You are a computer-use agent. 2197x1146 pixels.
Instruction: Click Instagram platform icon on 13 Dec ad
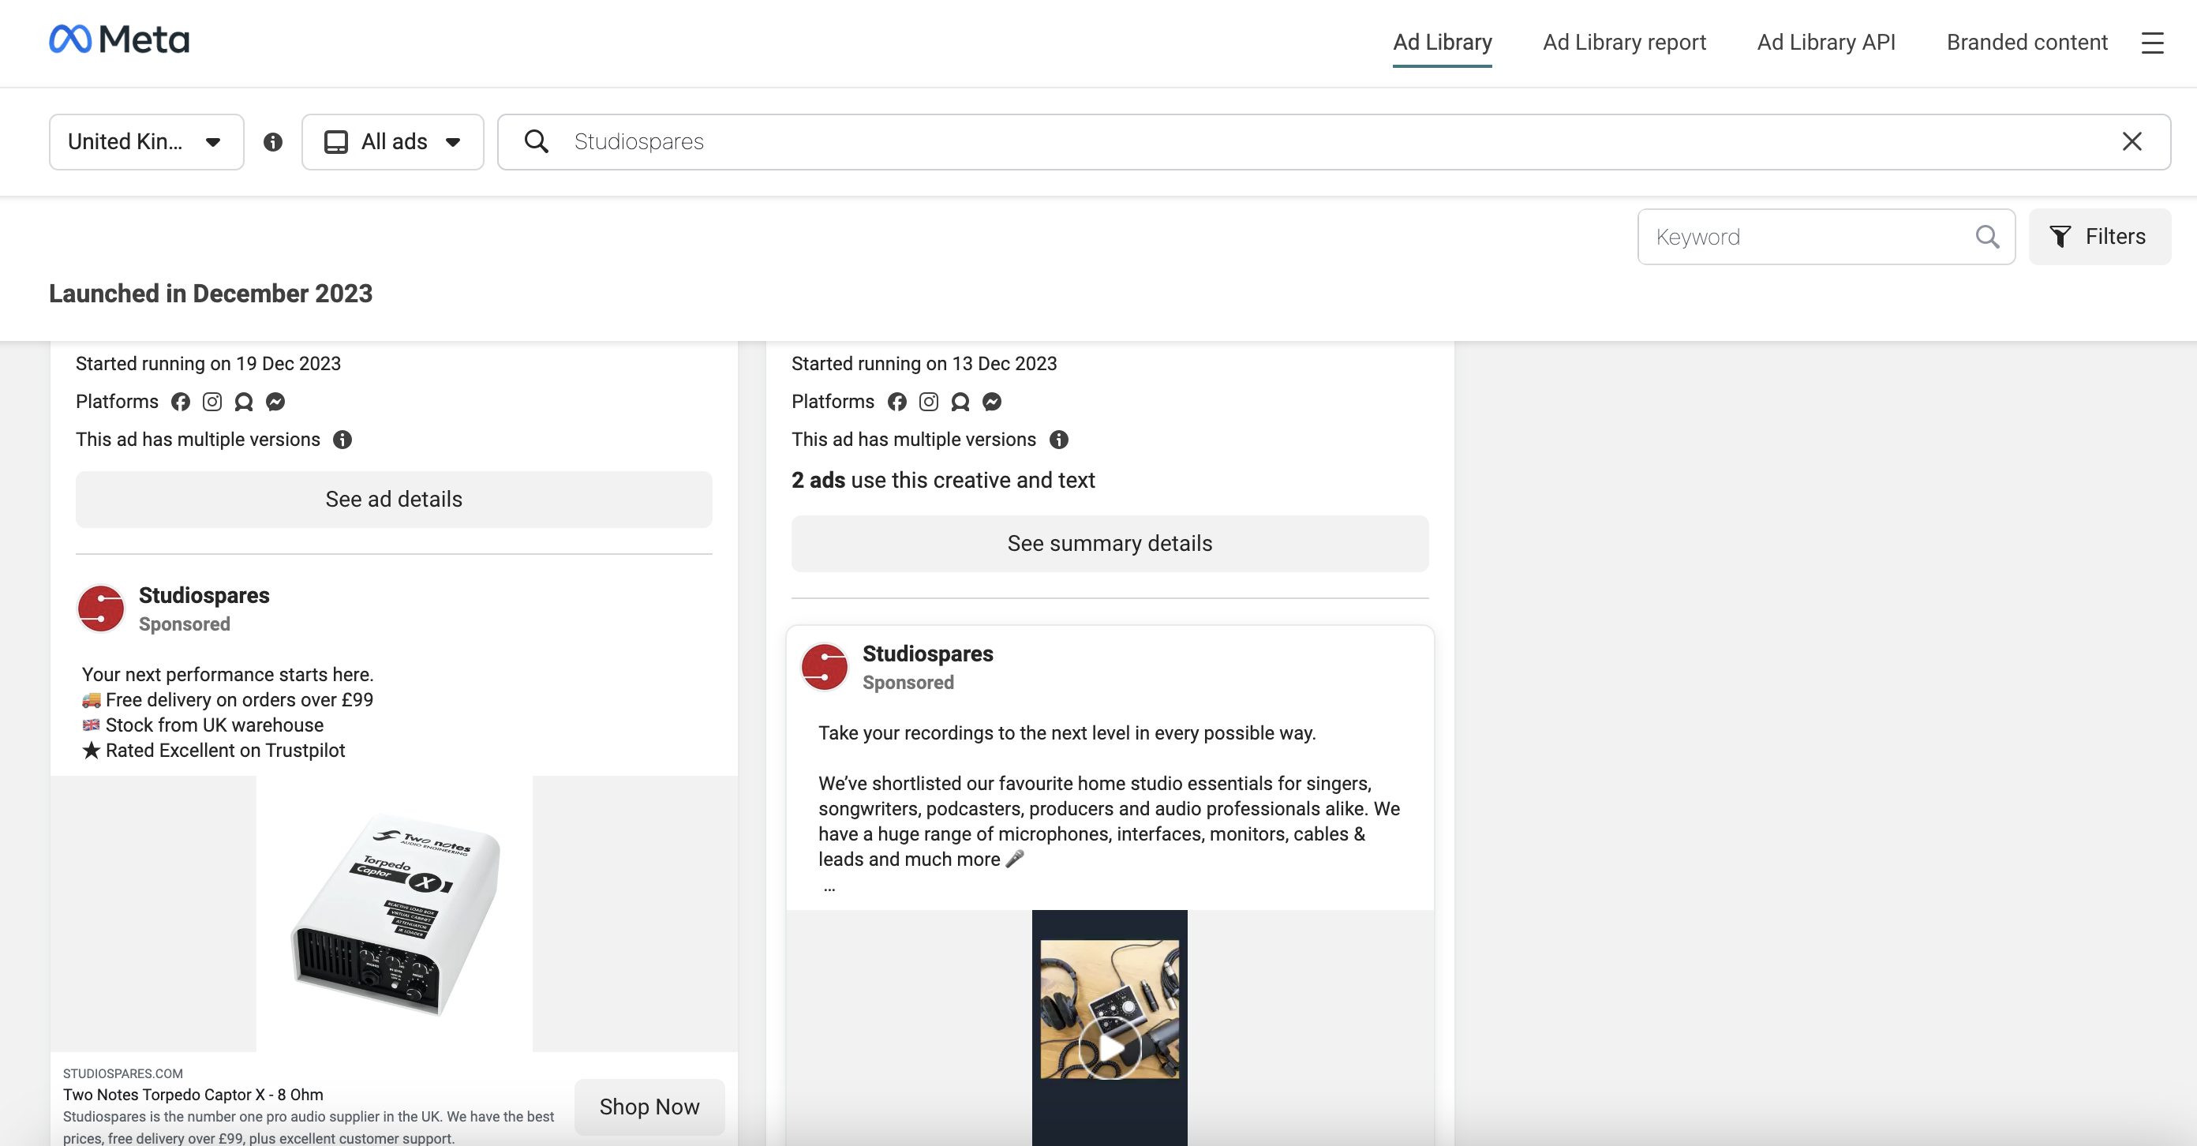[929, 402]
